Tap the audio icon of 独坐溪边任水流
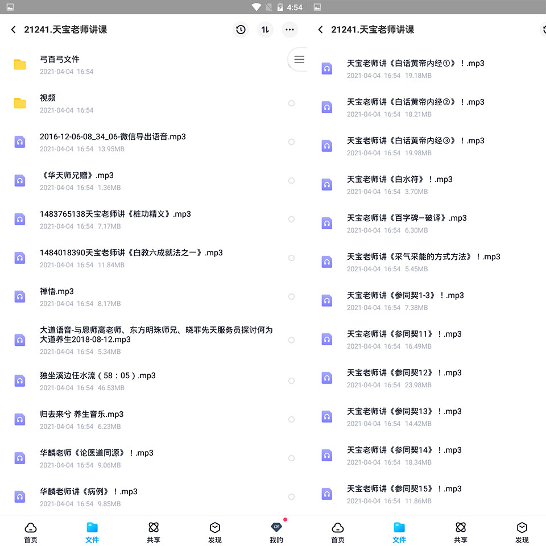The width and height of the screenshot is (546, 546). 20,380
